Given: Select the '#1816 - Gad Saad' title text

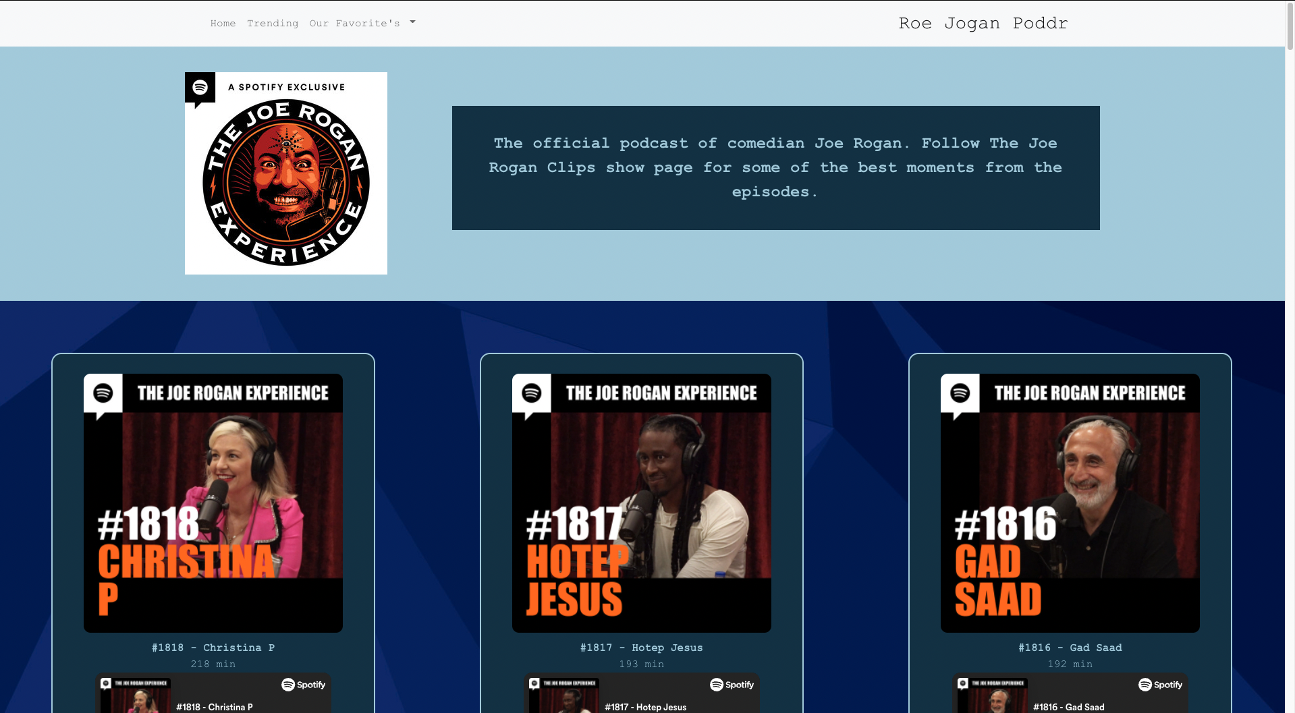Looking at the screenshot, I should click(1070, 648).
